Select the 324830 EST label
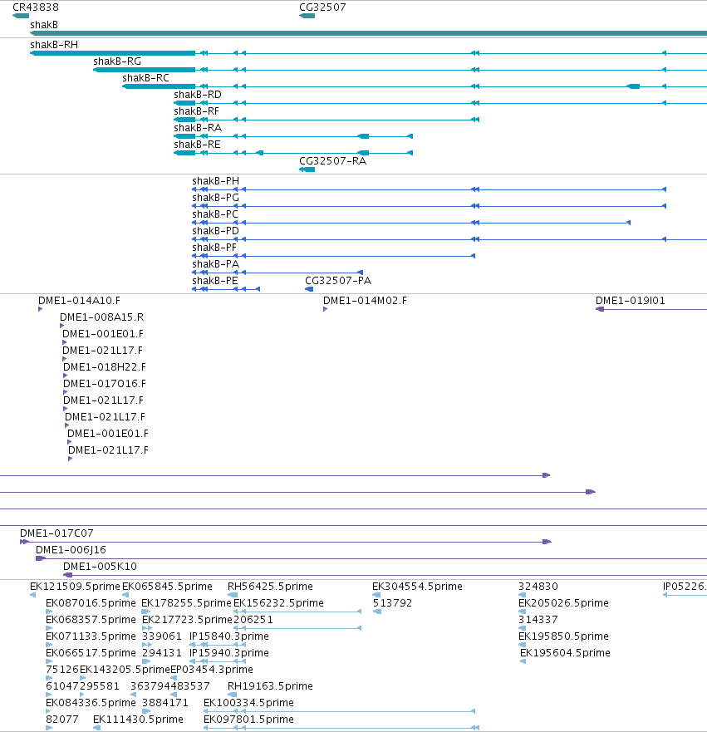This screenshot has width=707, height=732. point(538,587)
